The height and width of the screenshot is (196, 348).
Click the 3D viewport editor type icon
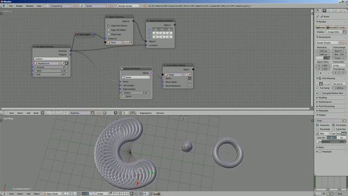(x=4, y=194)
